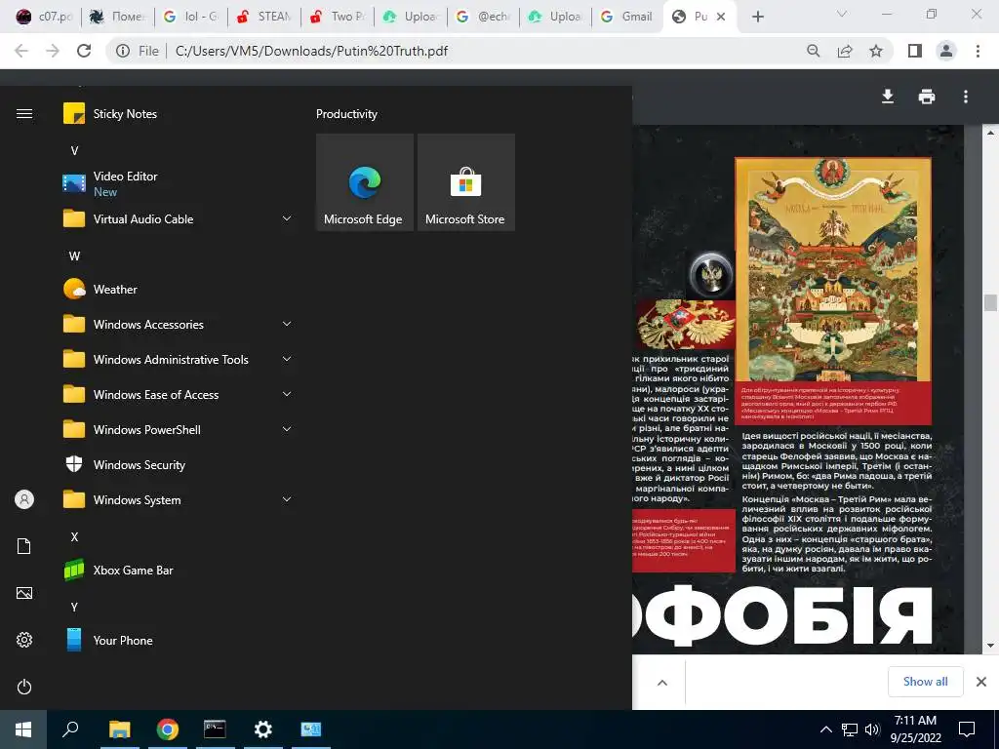Open Chrome three-dot menu
The width and height of the screenshot is (999, 749).
pos(978,51)
